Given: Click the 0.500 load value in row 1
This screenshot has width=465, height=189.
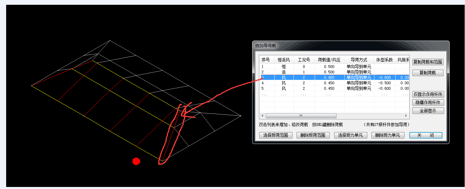Looking at the screenshot, I should coord(329,67).
